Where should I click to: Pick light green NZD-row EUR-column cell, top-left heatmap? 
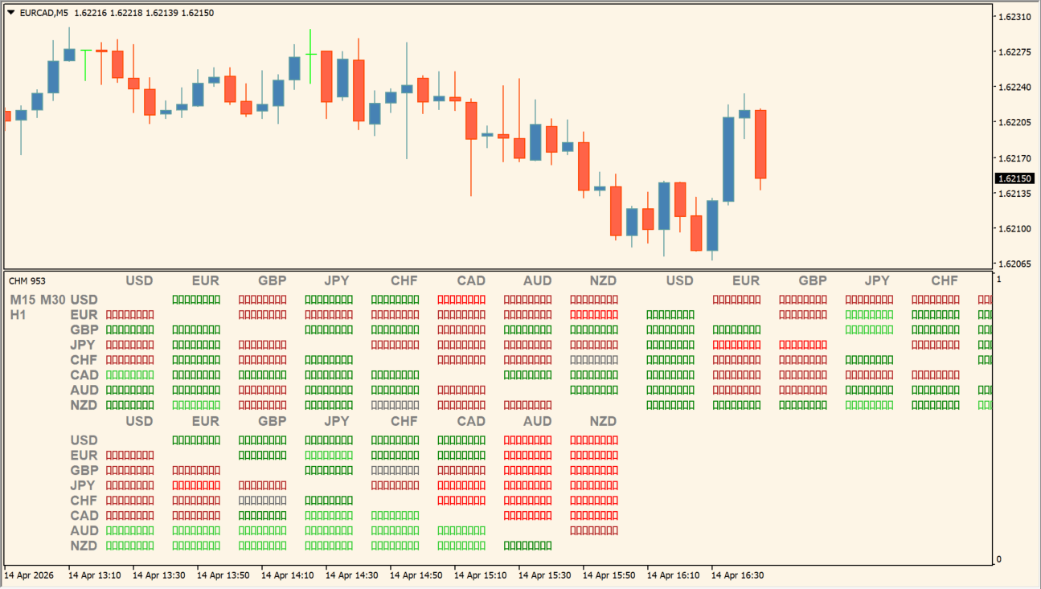coord(196,406)
